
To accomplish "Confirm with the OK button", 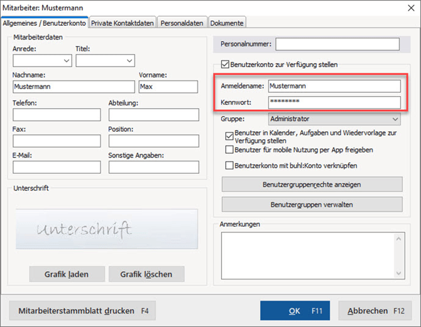I will click(303, 311).
